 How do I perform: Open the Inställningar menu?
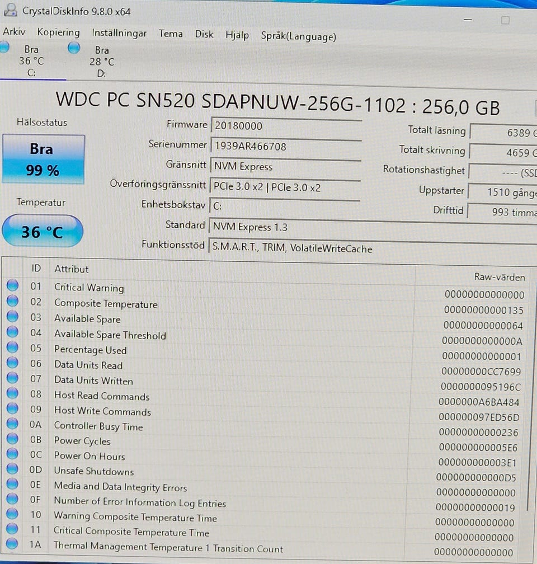coord(119,33)
